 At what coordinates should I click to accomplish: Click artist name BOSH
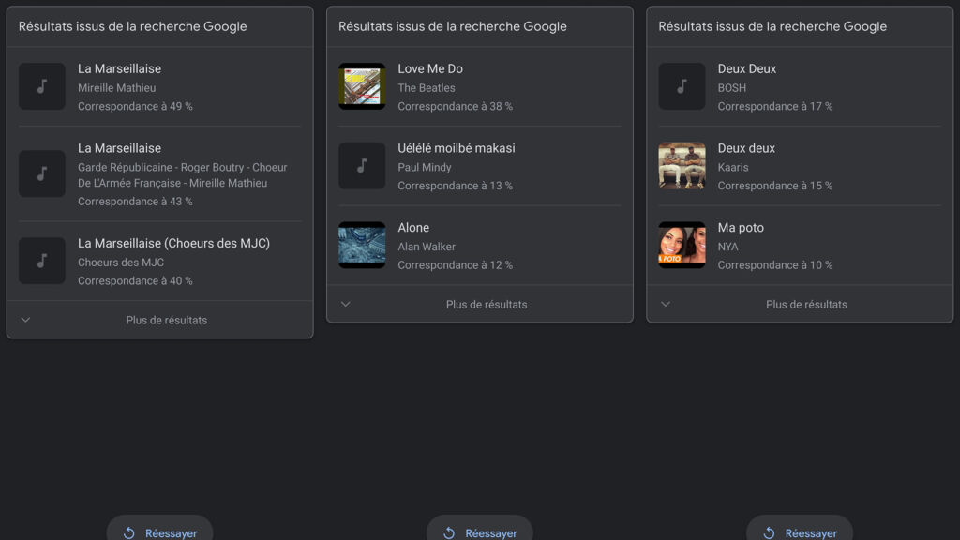pyautogui.click(x=731, y=87)
